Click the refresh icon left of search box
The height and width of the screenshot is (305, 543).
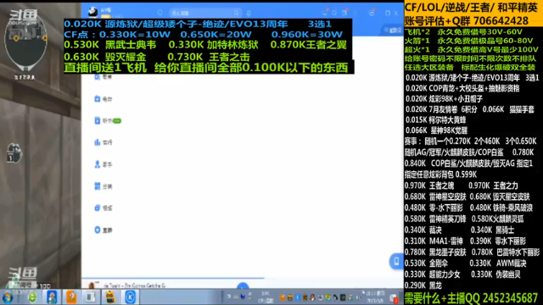160,13
